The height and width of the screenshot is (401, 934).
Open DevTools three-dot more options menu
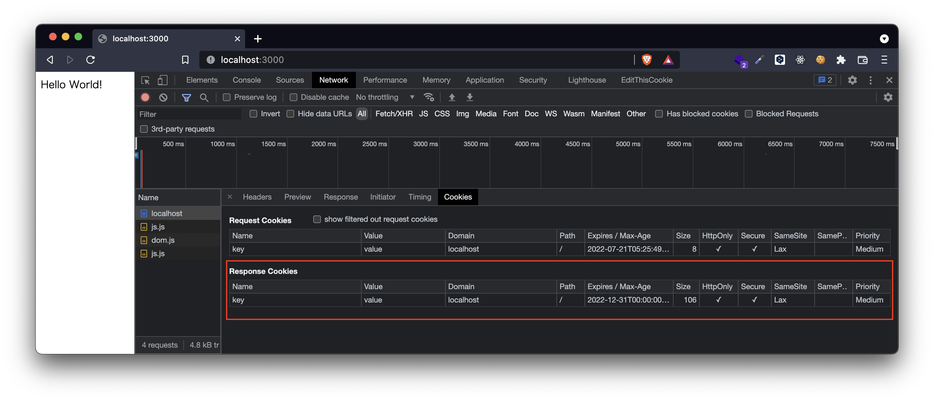tap(870, 80)
